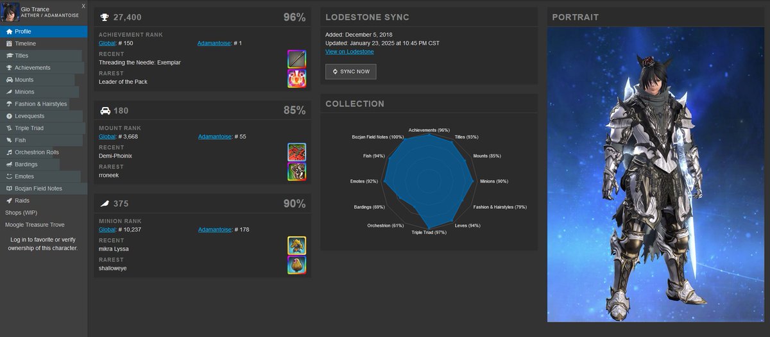770x337 pixels.
Task: Click the minion rank Global link
Action: (x=107, y=229)
